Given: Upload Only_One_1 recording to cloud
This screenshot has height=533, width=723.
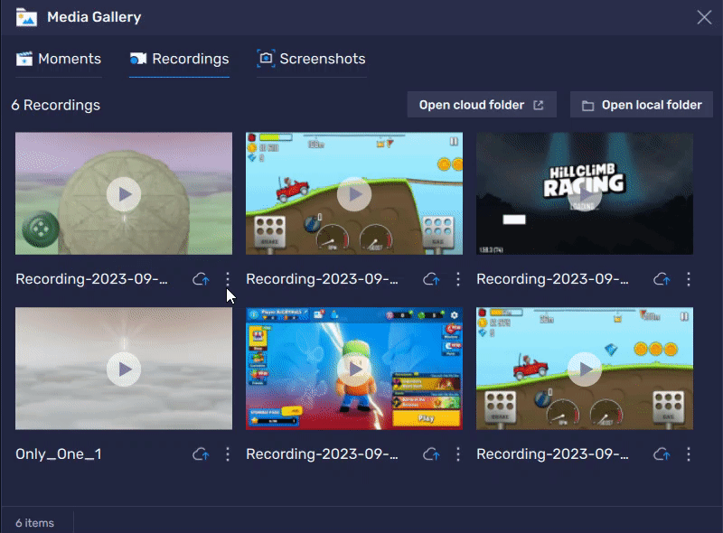Looking at the screenshot, I should (x=201, y=454).
